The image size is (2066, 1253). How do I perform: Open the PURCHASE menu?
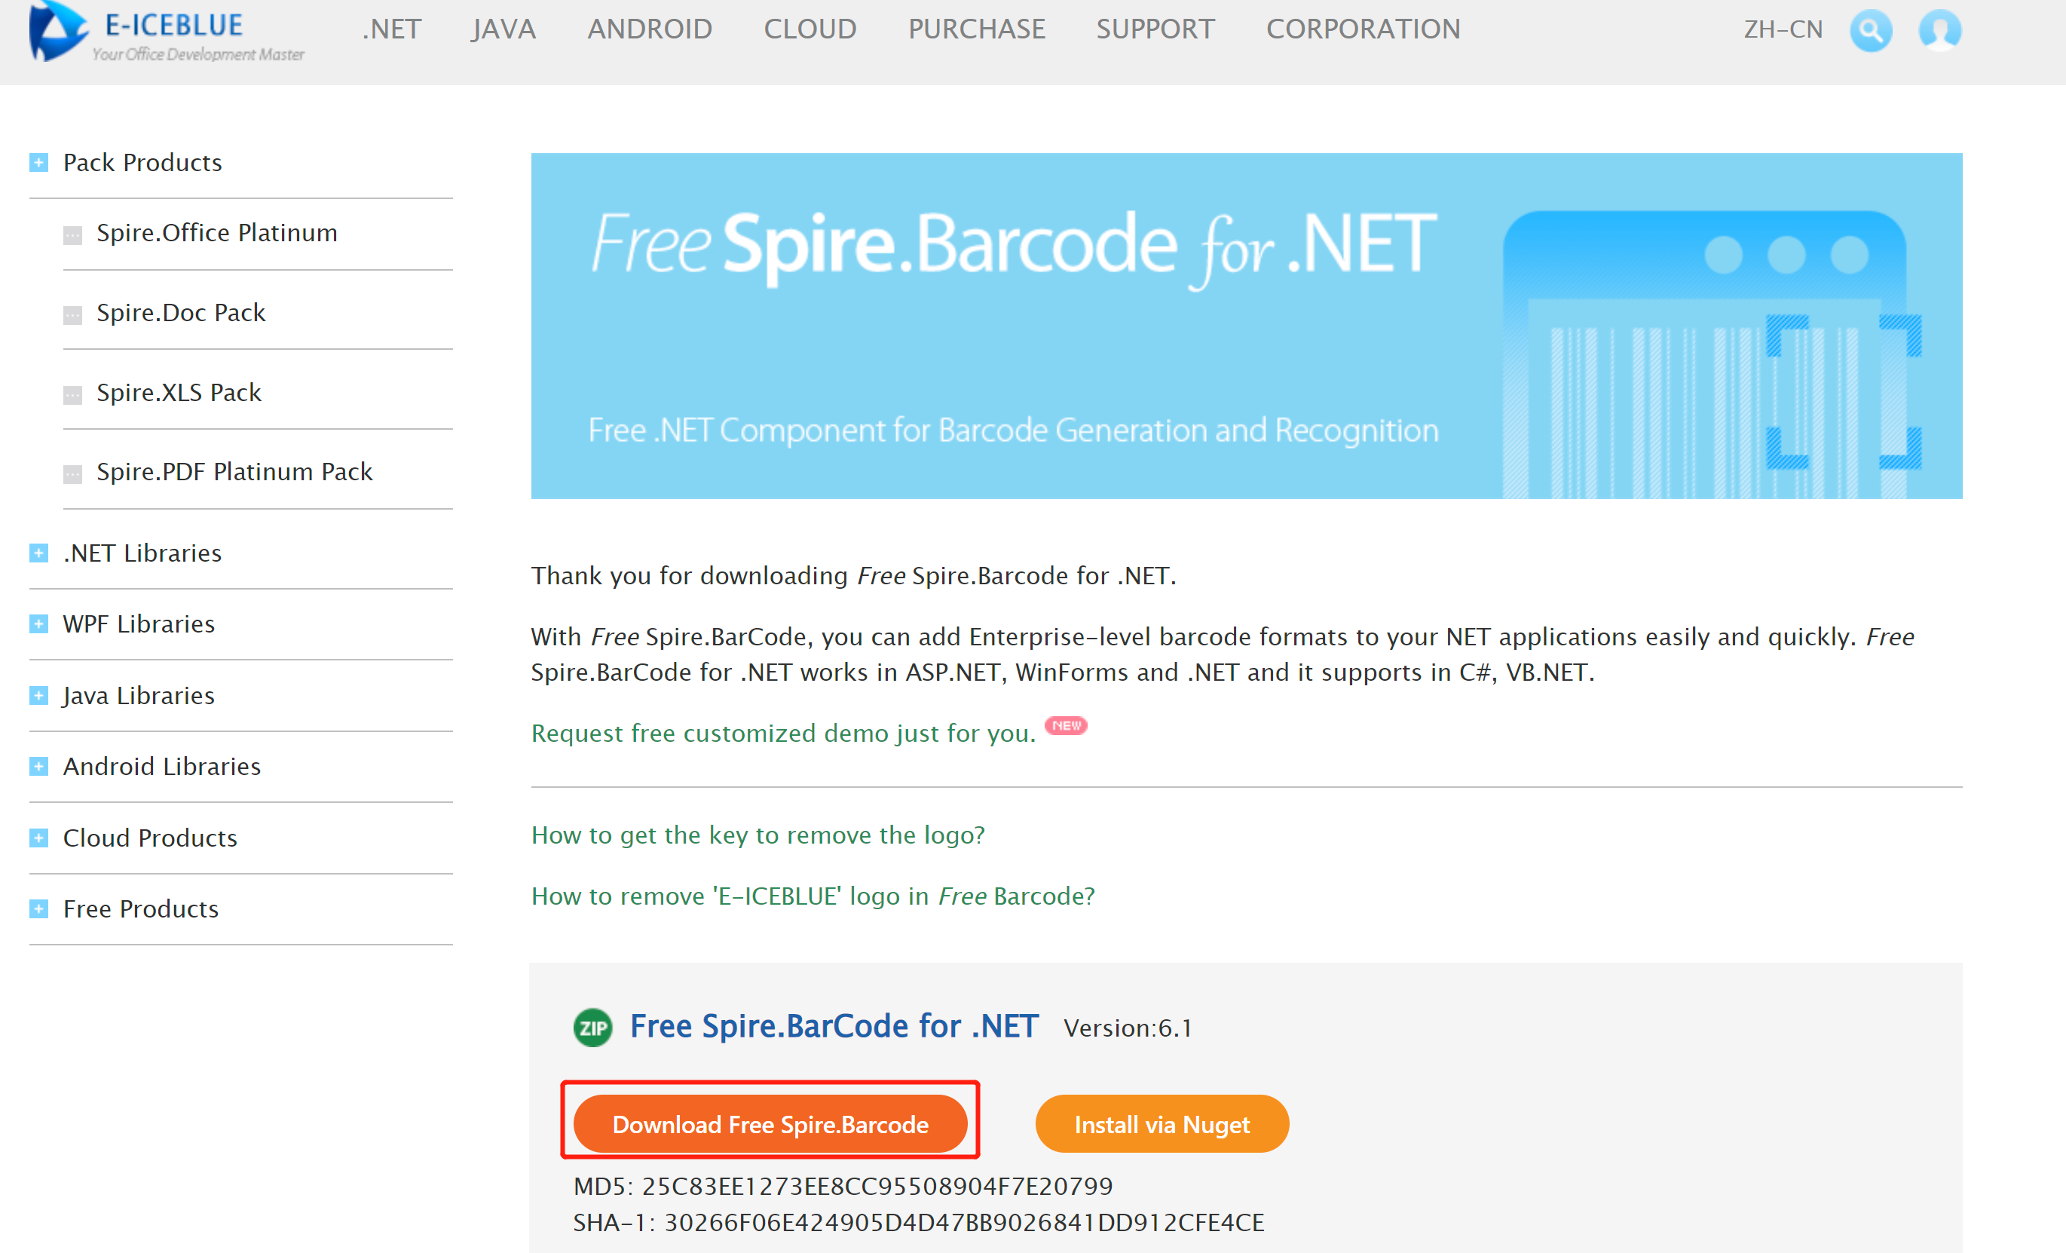[x=976, y=29]
